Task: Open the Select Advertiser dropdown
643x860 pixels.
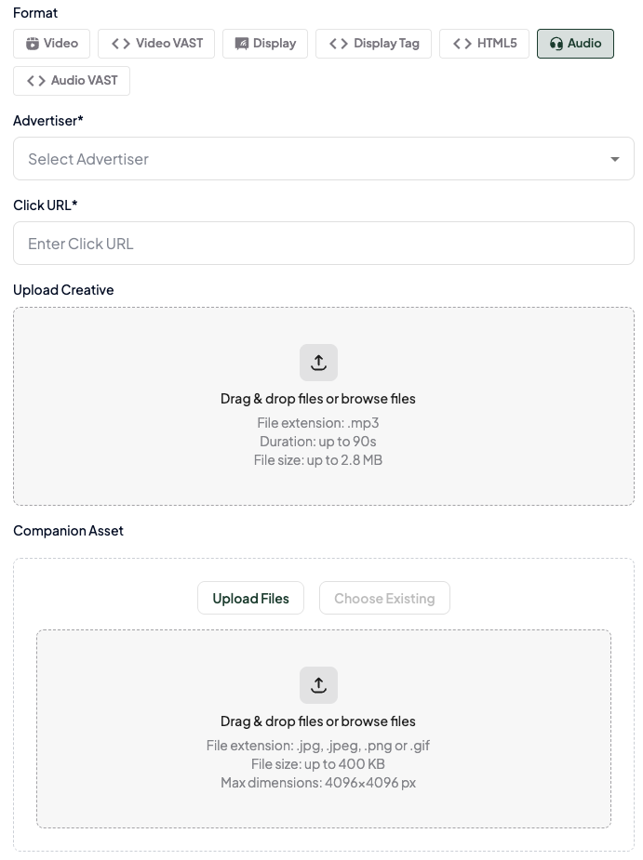Action: click(x=324, y=158)
